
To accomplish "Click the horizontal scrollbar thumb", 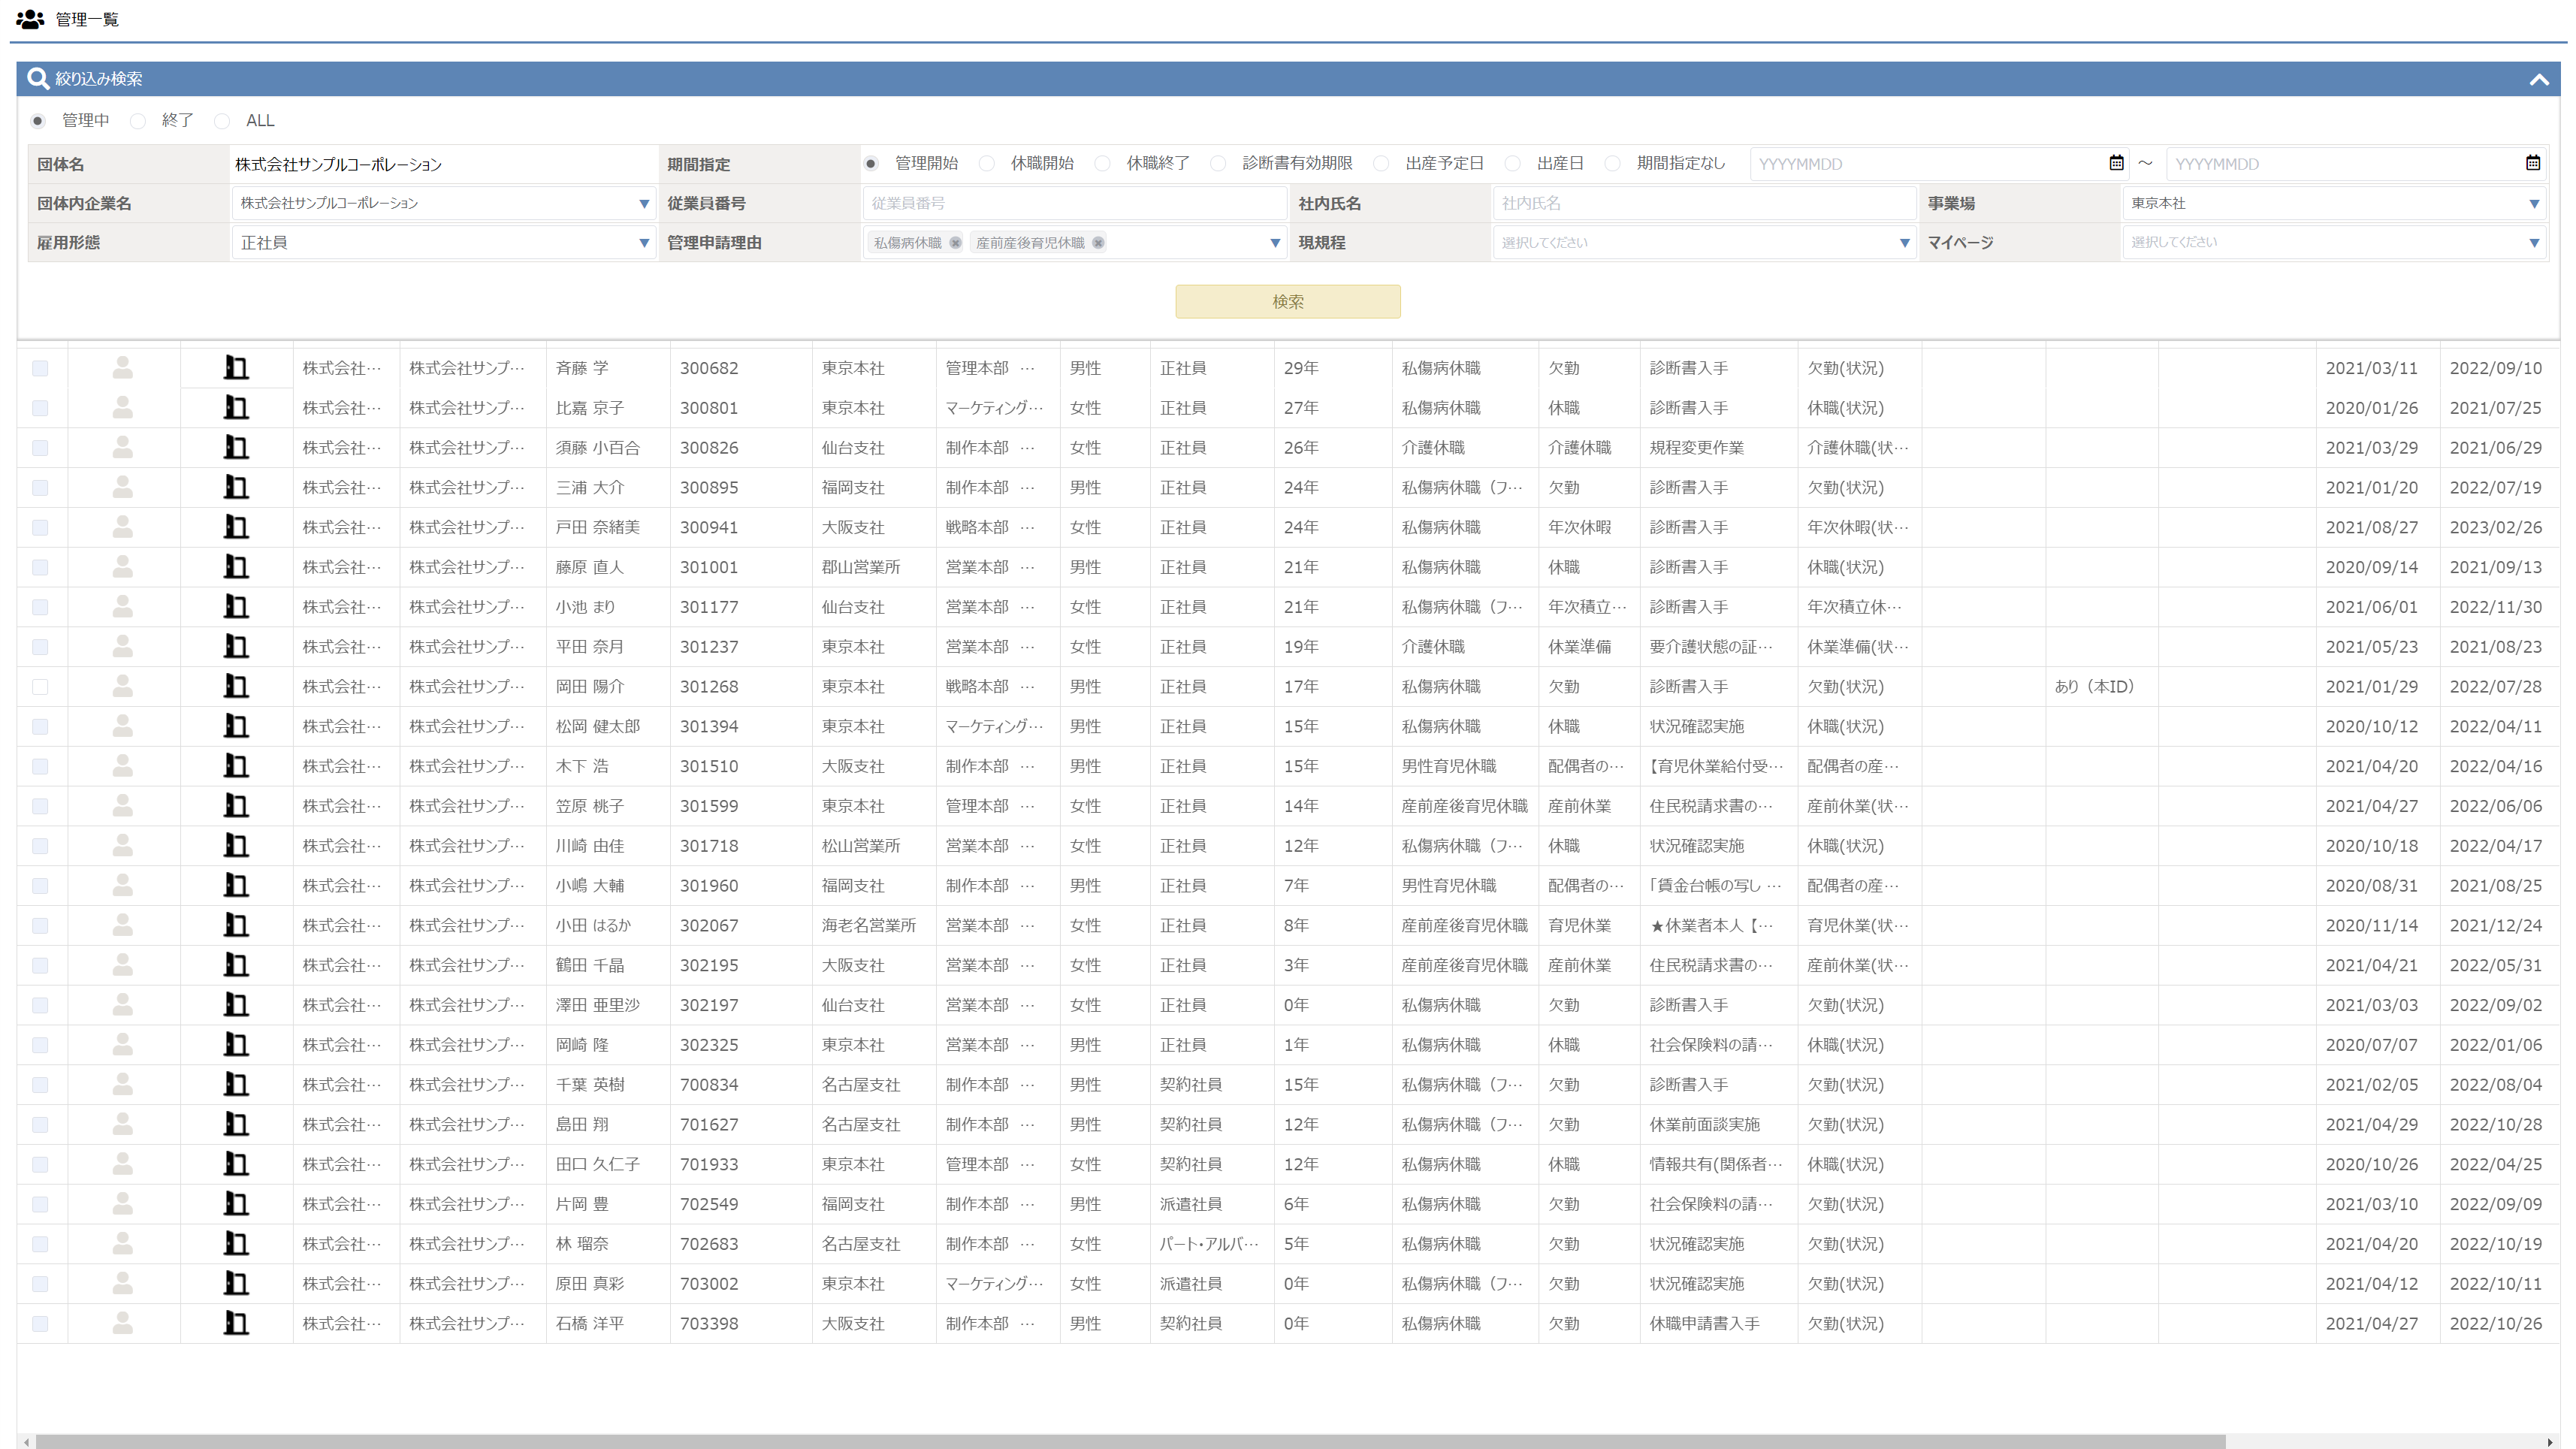I will click(1130, 1441).
